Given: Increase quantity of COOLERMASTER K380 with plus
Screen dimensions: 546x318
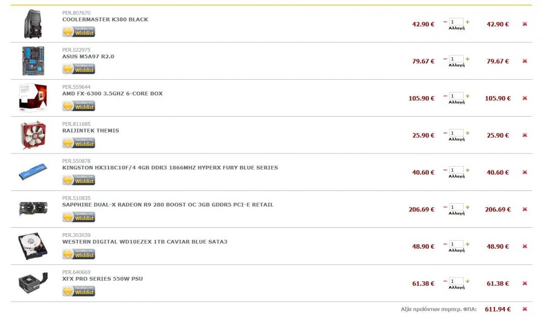Looking at the screenshot, I should [x=468, y=22].
